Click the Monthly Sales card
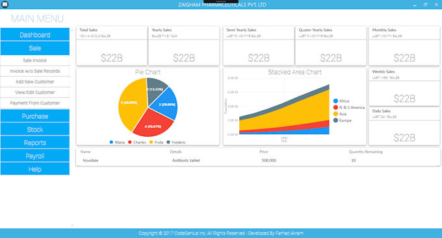This screenshot has height=238, width=442. pos(404,46)
